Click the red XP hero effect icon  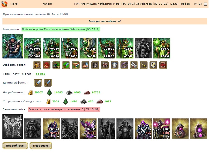(x=47, y=65)
